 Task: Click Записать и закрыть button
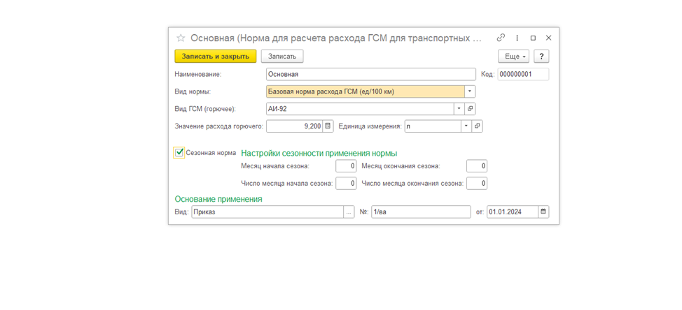coord(215,57)
